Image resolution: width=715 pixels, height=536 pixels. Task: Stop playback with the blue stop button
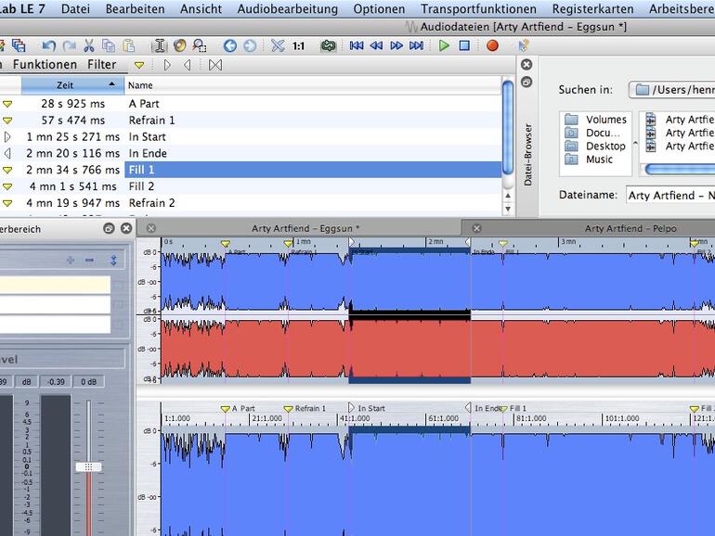click(x=464, y=45)
